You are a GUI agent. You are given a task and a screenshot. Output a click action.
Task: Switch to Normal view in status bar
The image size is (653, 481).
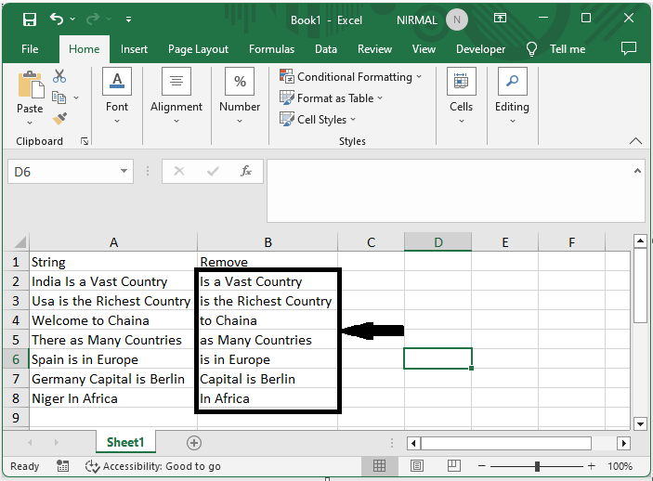[379, 465]
